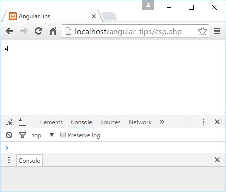Viewport: 226px width, 192px height.
Task: Open the Sources panel
Action: point(110,122)
